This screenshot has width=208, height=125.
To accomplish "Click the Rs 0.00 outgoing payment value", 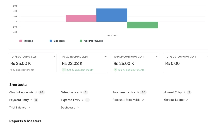I will tap(172, 64).
